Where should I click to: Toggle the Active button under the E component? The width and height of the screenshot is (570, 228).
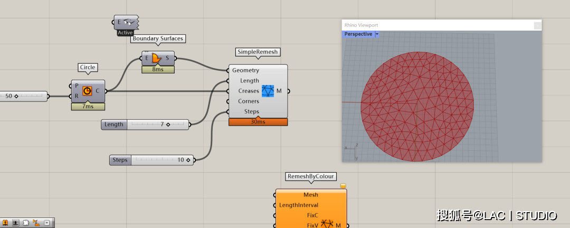[x=125, y=33]
